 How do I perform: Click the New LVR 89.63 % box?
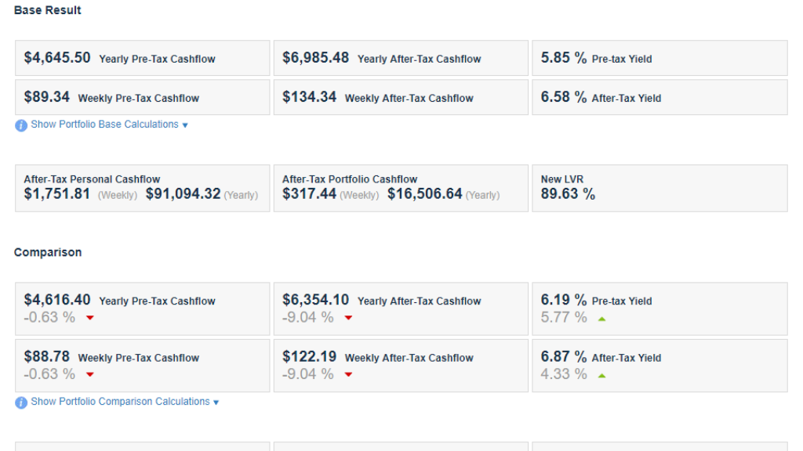click(x=659, y=188)
